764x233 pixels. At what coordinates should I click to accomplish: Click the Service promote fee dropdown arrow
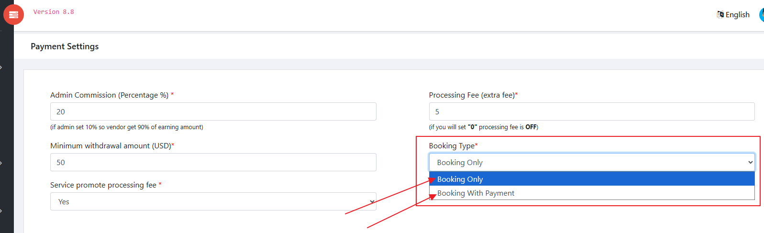click(x=372, y=201)
